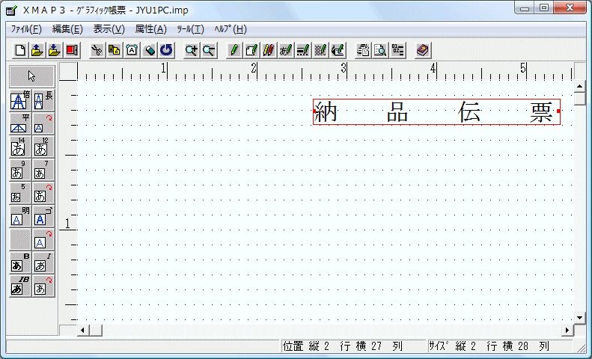Viewport: 592px width, 359px height.
Task: Open help with the purple book icon
Action: point(423,50)
